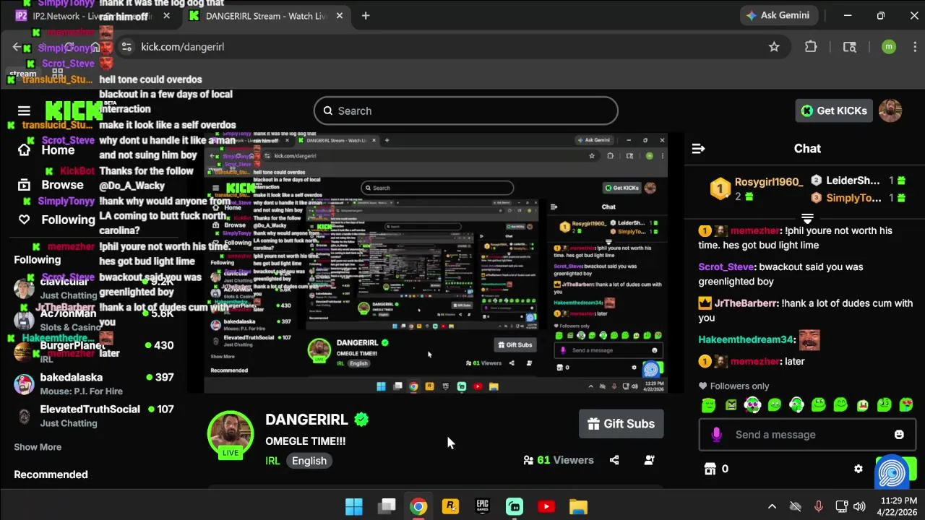Open Chrome profile avatar button
925x520 pixels.
point(889,47)
